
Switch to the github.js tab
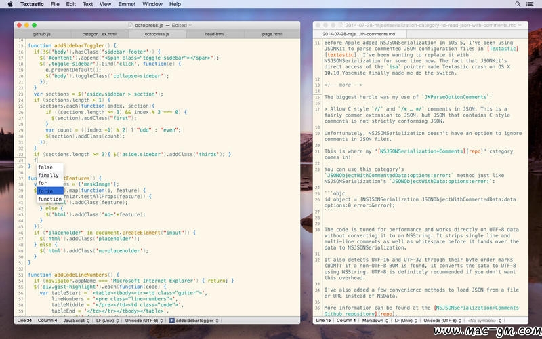click(x=42, y=34)
